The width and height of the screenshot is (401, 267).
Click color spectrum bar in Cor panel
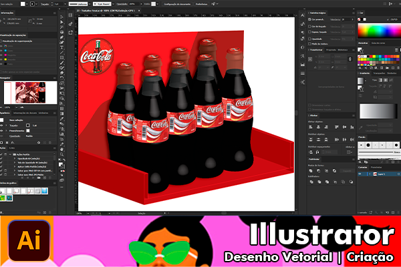(379, 31)
